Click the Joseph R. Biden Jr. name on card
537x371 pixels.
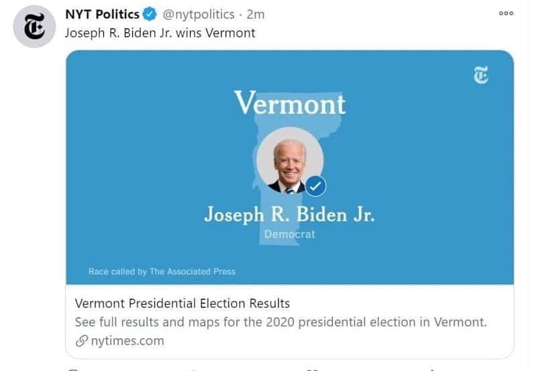[x=289, y=215]
